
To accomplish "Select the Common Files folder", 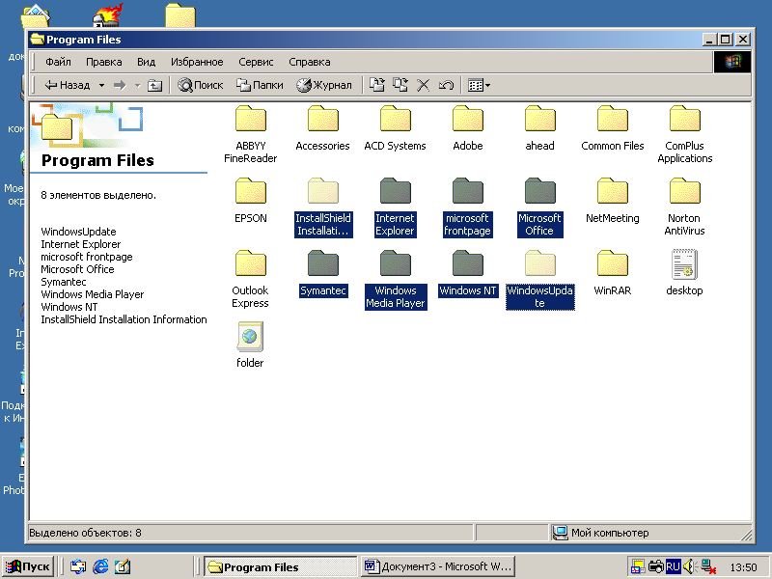I will [612, 128].
